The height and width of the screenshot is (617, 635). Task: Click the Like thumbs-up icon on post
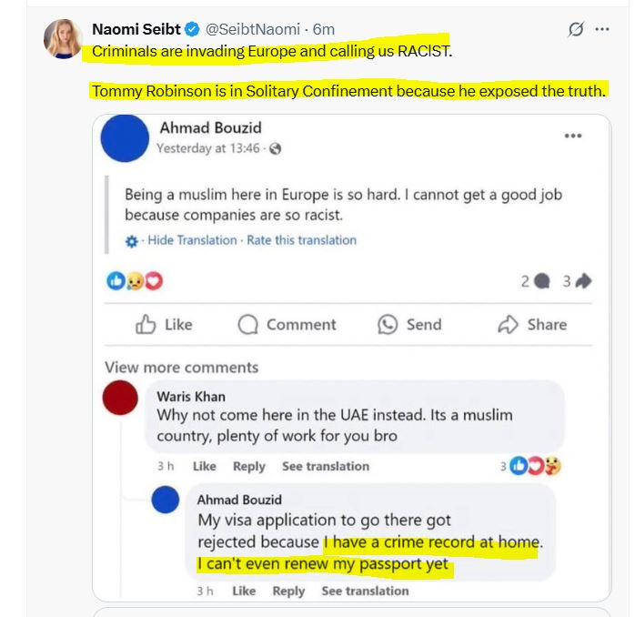tap(146, 325)
